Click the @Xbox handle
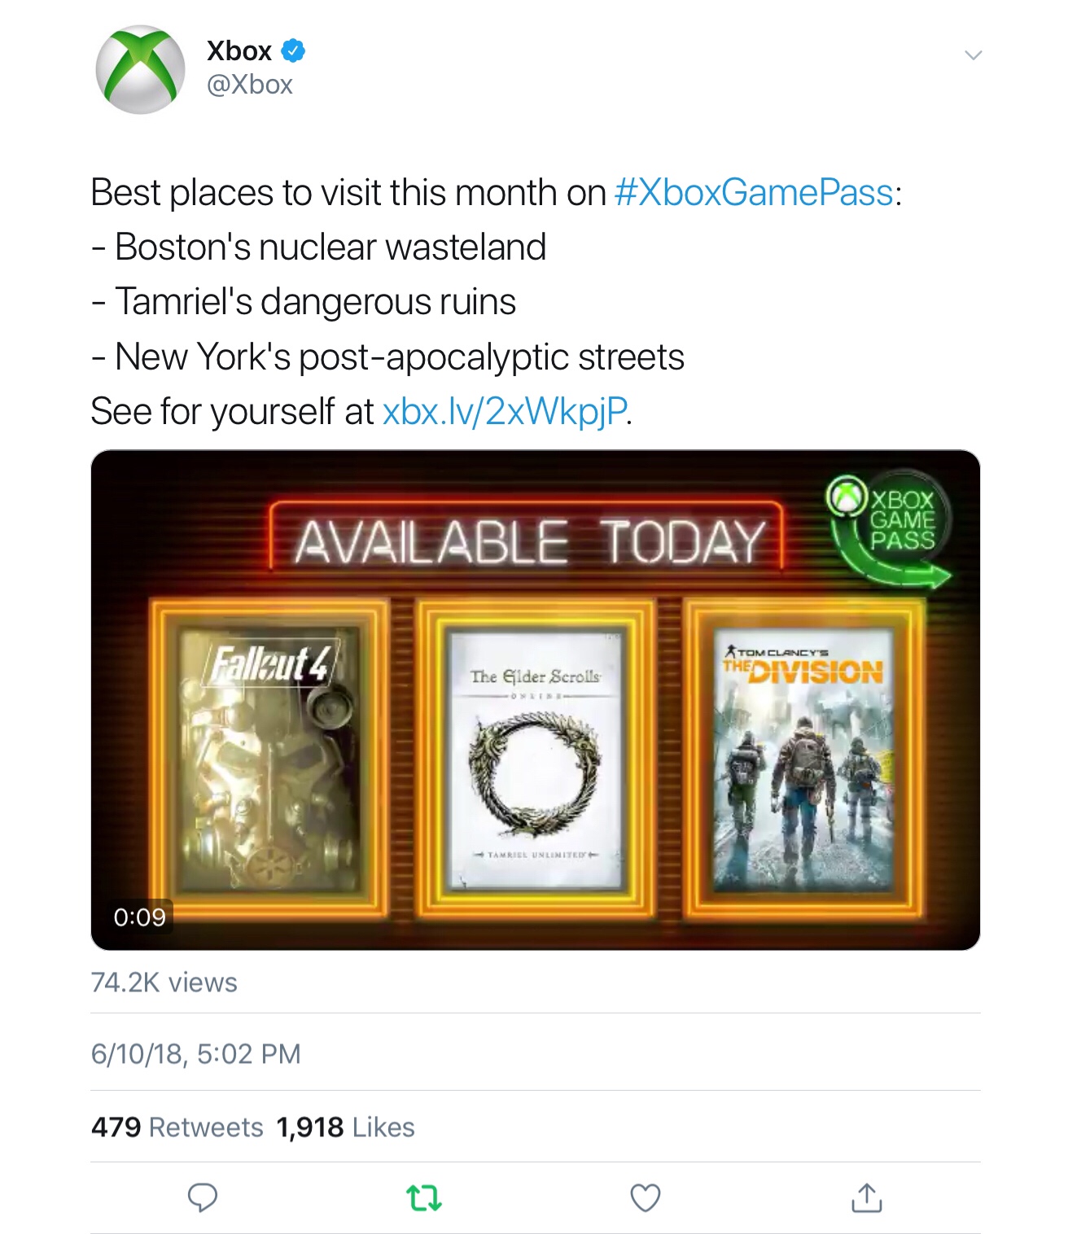The height and width of the screenshot is (1234, 1068). (250, 85)
